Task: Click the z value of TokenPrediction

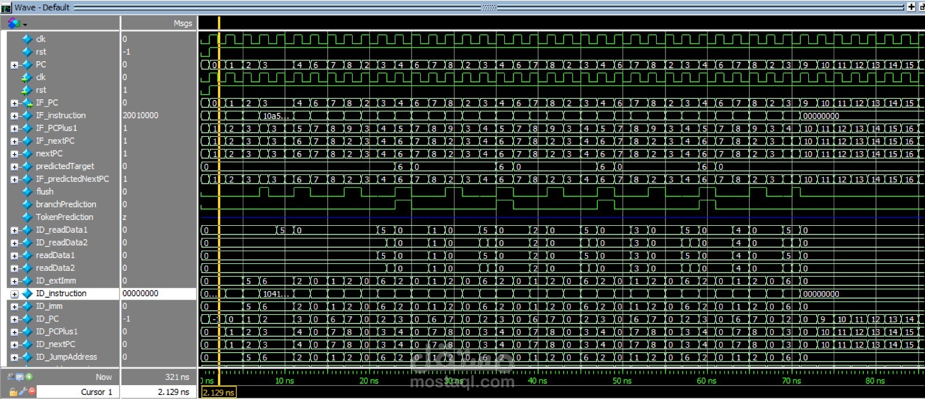Action: coord(124,217)
